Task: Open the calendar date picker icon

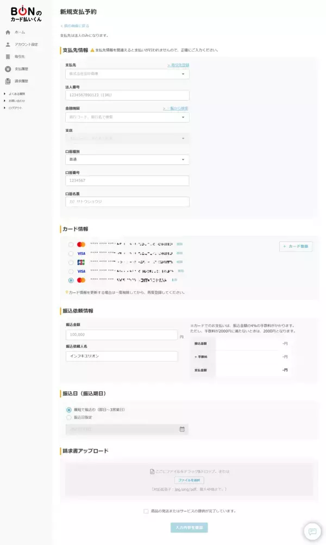Action: click(x=182, y=429)
